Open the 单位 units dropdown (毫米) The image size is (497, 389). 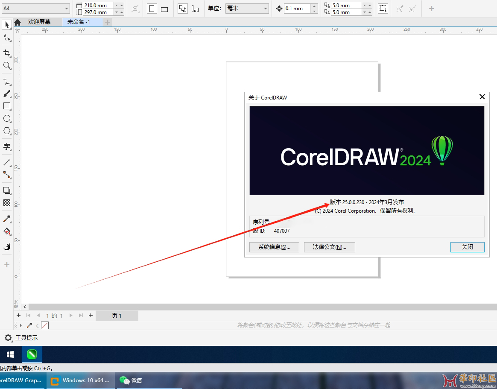pyautogui.click(x=265, y=9)
